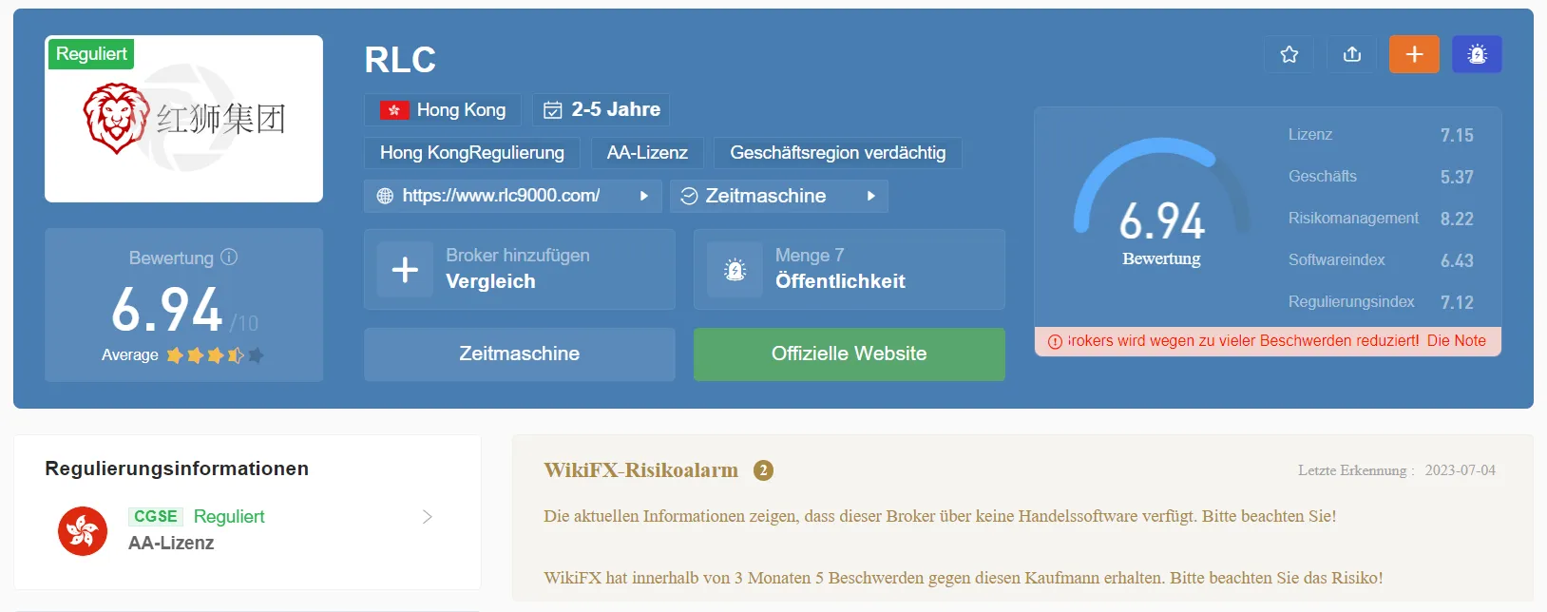Click the 2-5 Jahre tag
This screenshot has height=612, width=1547.
(x=602, y=110)
